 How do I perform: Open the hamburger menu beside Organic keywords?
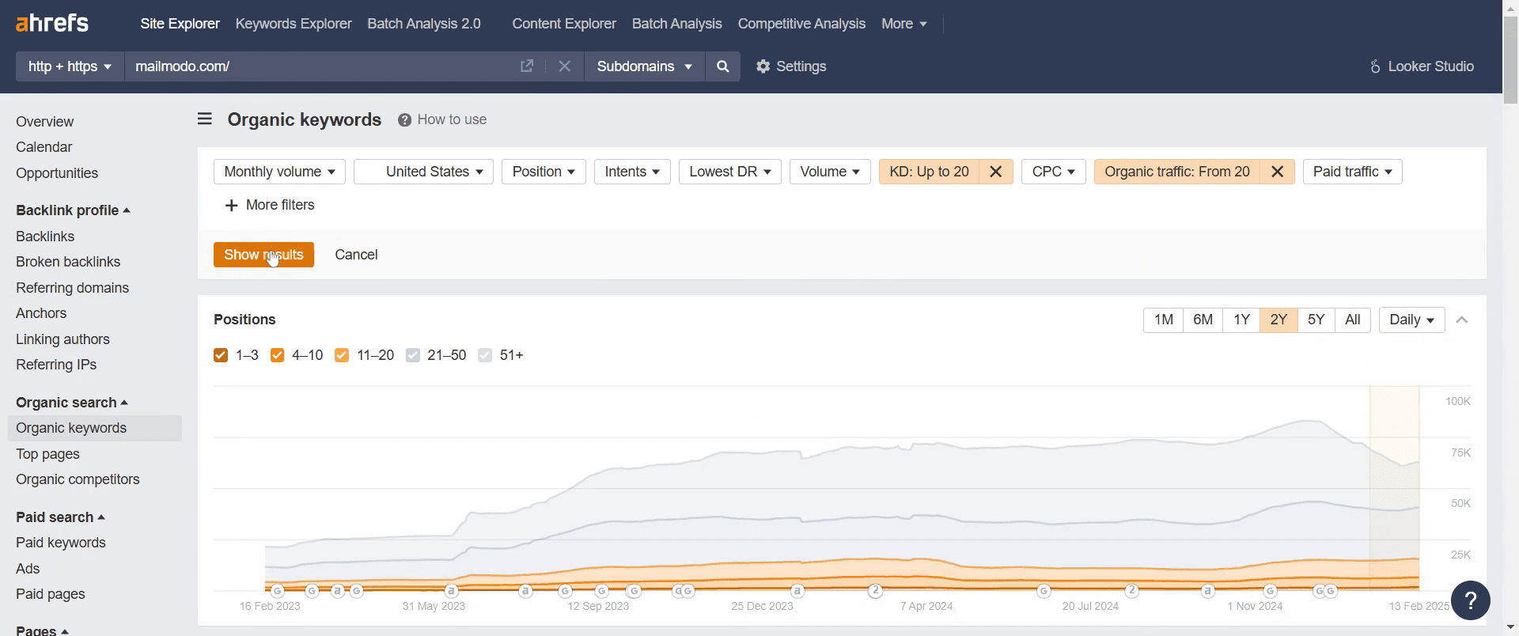[x=205, y=119]
